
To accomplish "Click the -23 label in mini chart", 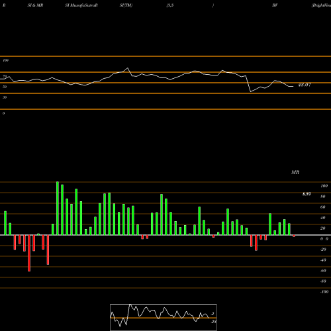I will tap(213, 322).
